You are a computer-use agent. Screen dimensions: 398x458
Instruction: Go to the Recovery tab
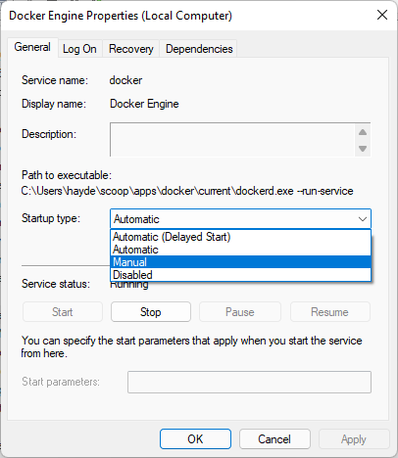click(131, 49)
